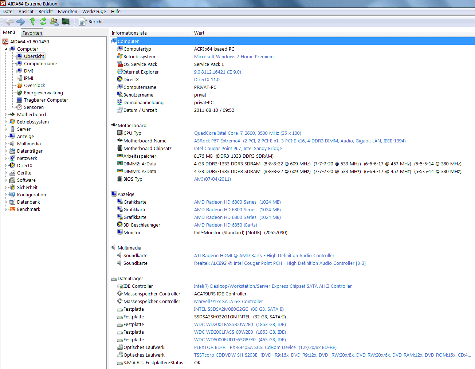
Task: Expand the Server tree node
Action: click(6, 129)
